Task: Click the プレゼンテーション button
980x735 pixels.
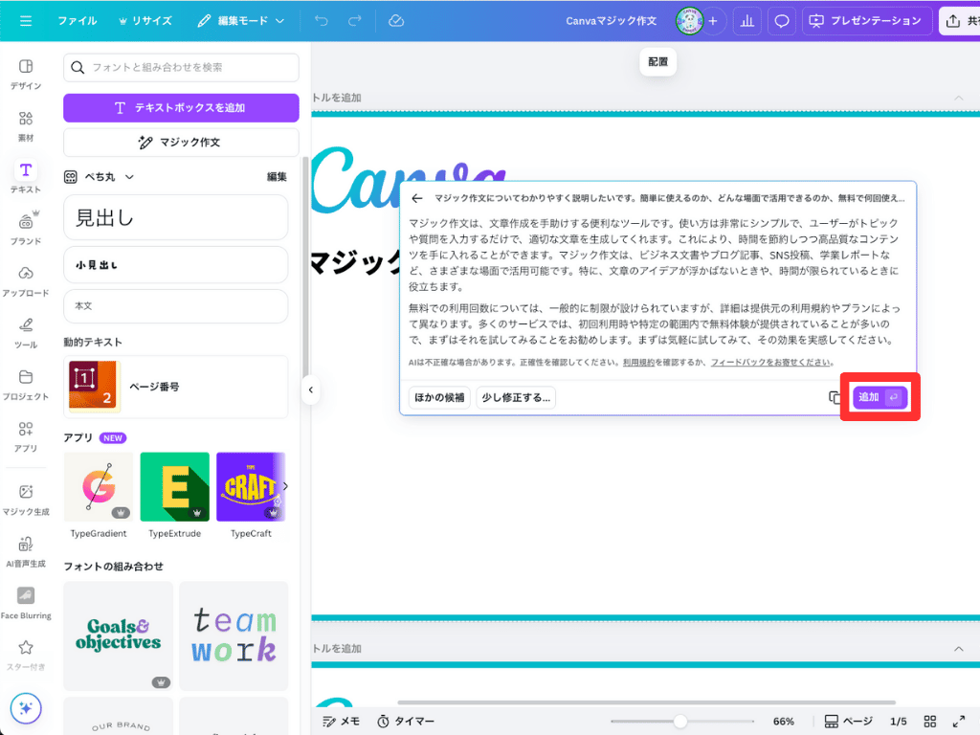Action: coord(866,21)
